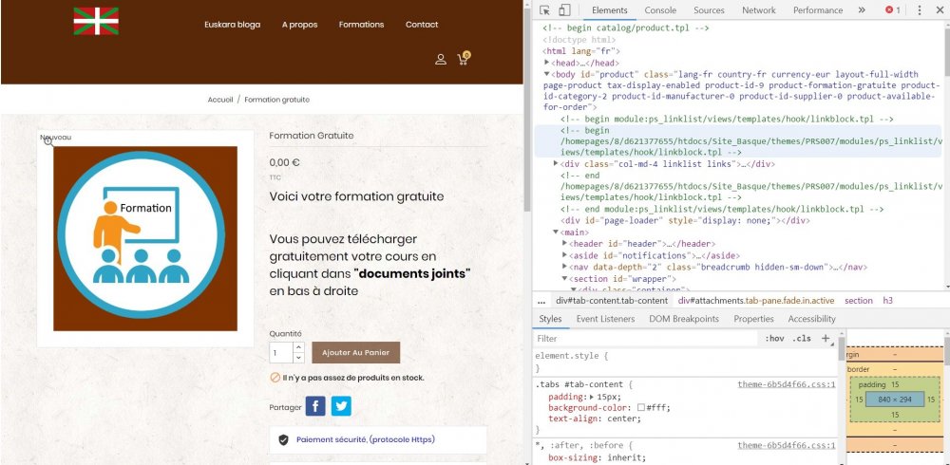Open the Styles pane tab
The height and width of the screenshot is (465, 950).
point(550,319)
